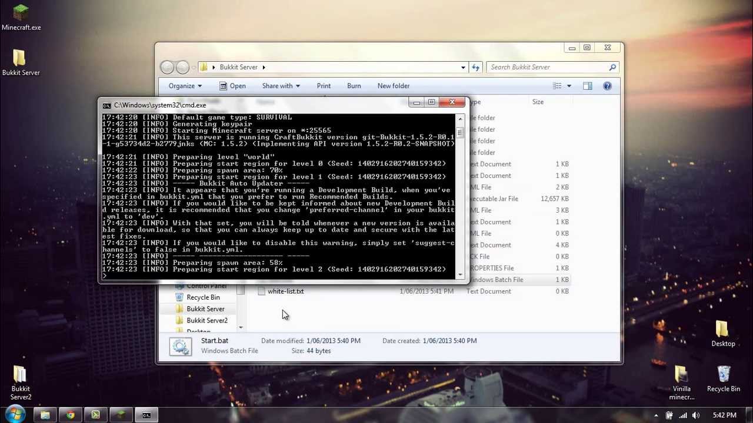The width and height of the screenshot is (753, 423).
Task: Click cmd window scrollbar up arrow
Action: (x=460, y=119)
